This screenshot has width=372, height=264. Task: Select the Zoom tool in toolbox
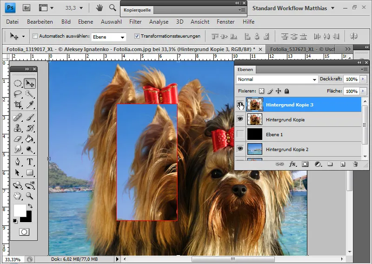tap(30, 196)
